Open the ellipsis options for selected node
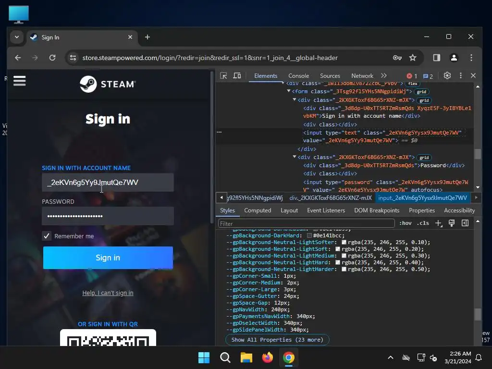Screen dimensions: 492x369 click(219, 132)
